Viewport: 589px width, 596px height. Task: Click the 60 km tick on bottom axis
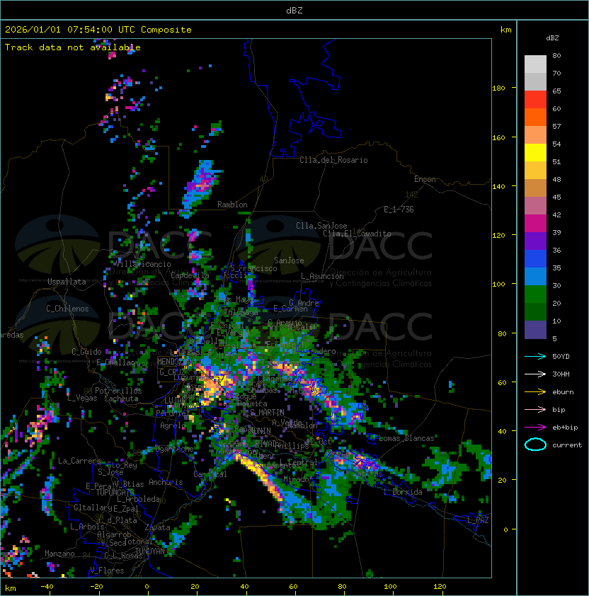pyautogui.click(x=293, y=587)
